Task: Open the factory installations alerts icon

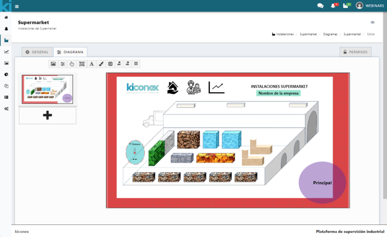Action: pyautogui.click(x=346, y=6)
